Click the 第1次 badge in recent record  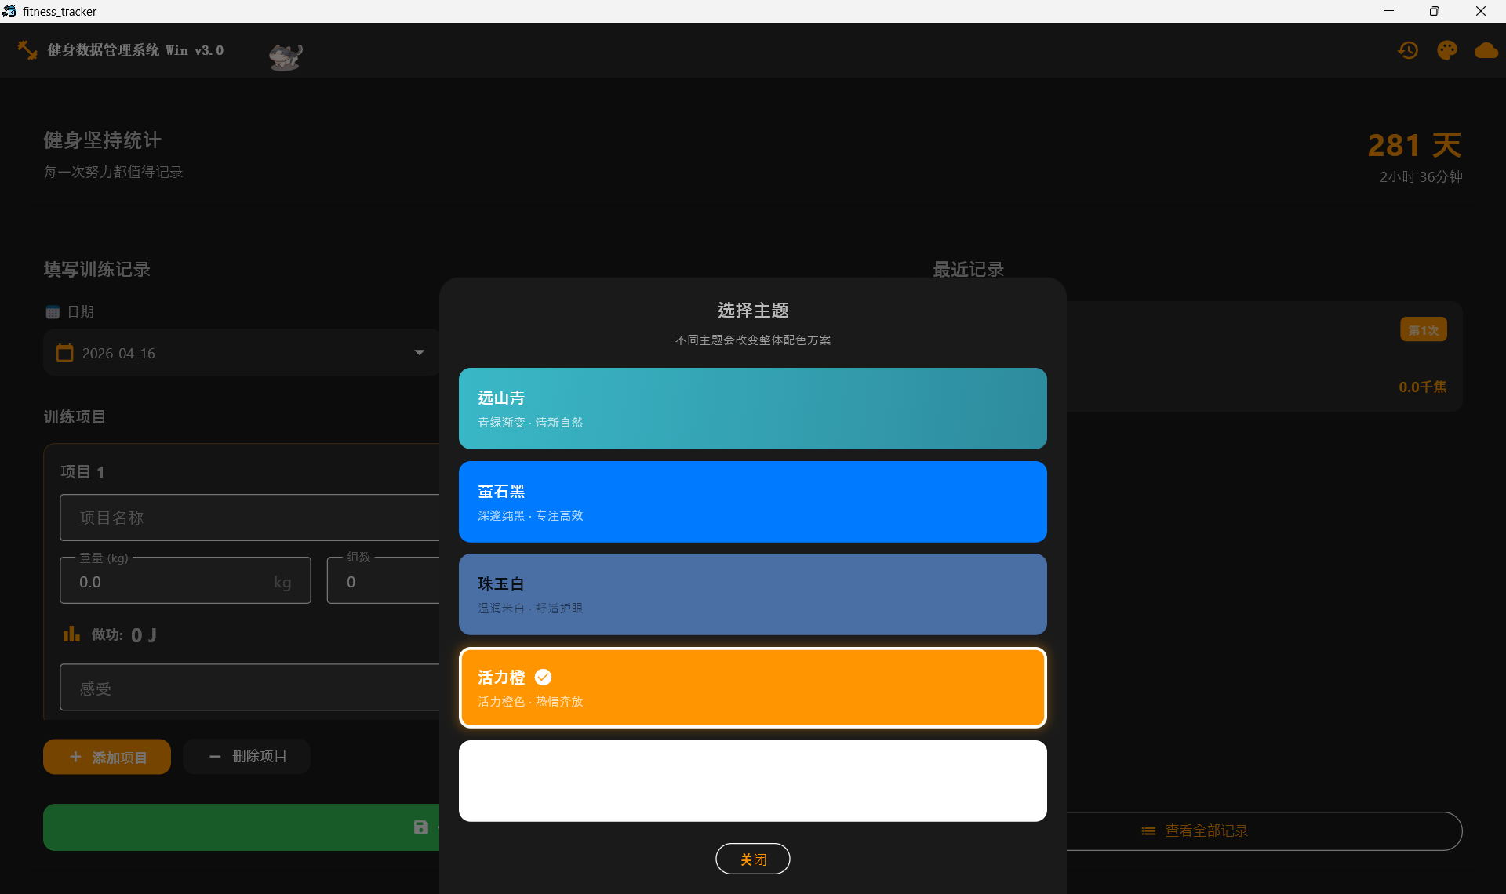pos(1424,329)
